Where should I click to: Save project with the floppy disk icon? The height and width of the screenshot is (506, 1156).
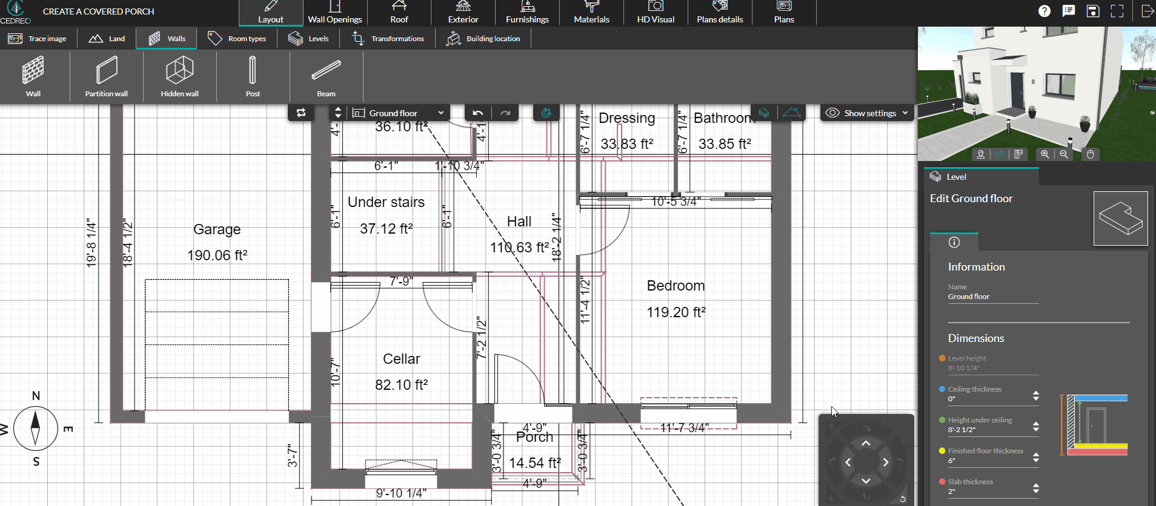click(x=1092, y=11)
